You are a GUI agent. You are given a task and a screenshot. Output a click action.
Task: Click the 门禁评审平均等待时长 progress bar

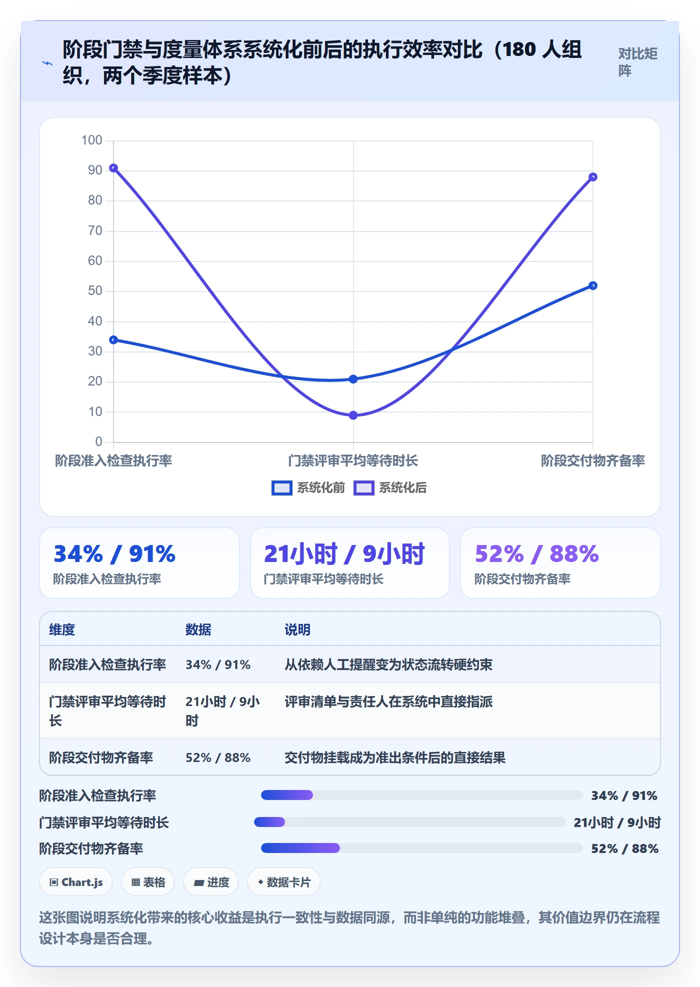(x=409, y=822)
